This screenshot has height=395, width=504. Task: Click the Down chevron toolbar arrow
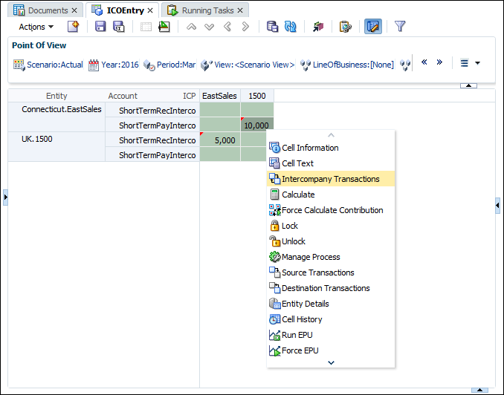point(209,27)
